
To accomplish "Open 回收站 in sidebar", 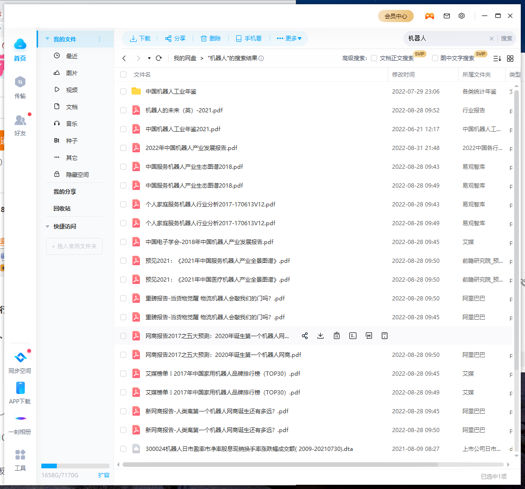I will tap(62, 208).
